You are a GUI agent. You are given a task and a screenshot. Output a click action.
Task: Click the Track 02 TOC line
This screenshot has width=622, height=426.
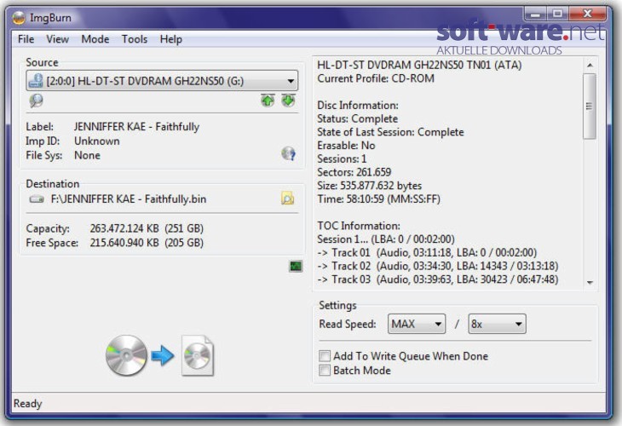438,266
